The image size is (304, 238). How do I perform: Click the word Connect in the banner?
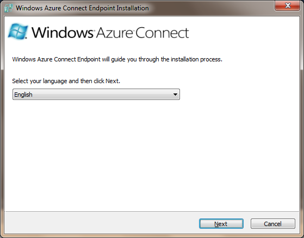click(x=162, y=33)
